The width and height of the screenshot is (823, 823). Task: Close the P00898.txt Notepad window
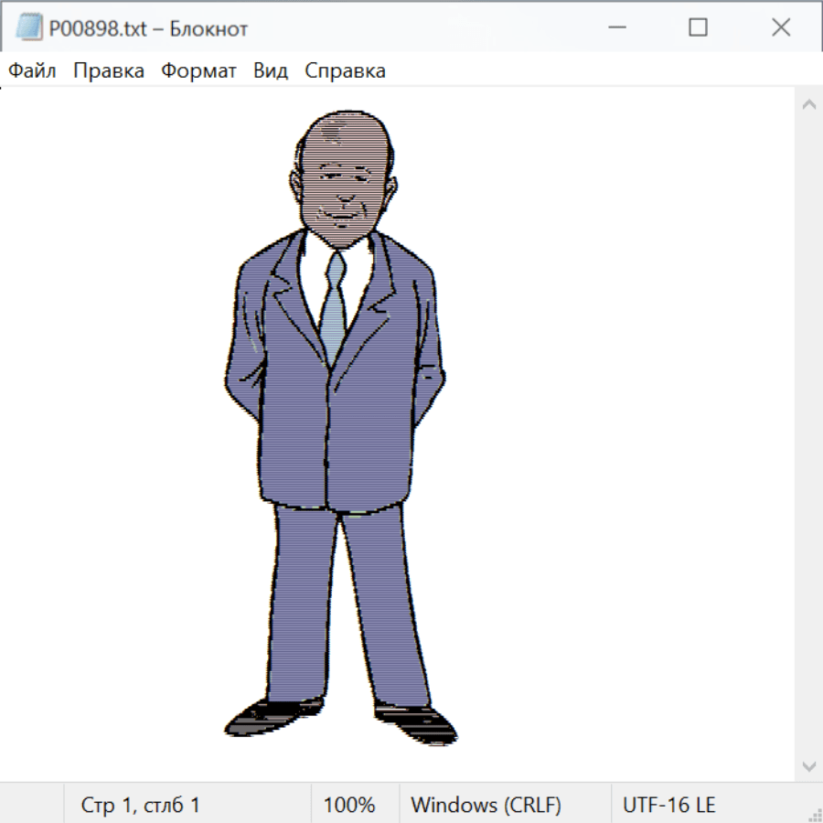click(780, 28)
